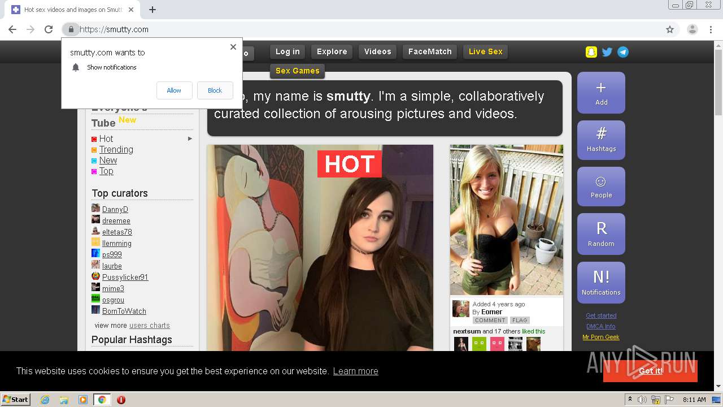This screenshot has width=723, height=407.
Task: Open the Telegram icon link
Action: [x=623, y=52]
